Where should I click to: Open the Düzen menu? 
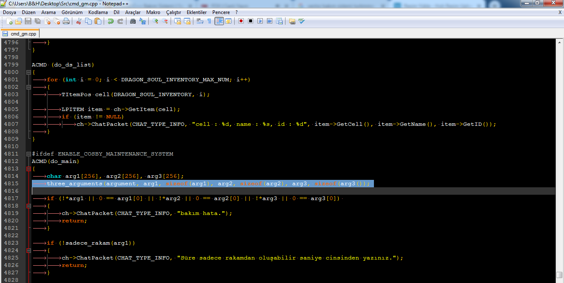(x=29, y=12)
